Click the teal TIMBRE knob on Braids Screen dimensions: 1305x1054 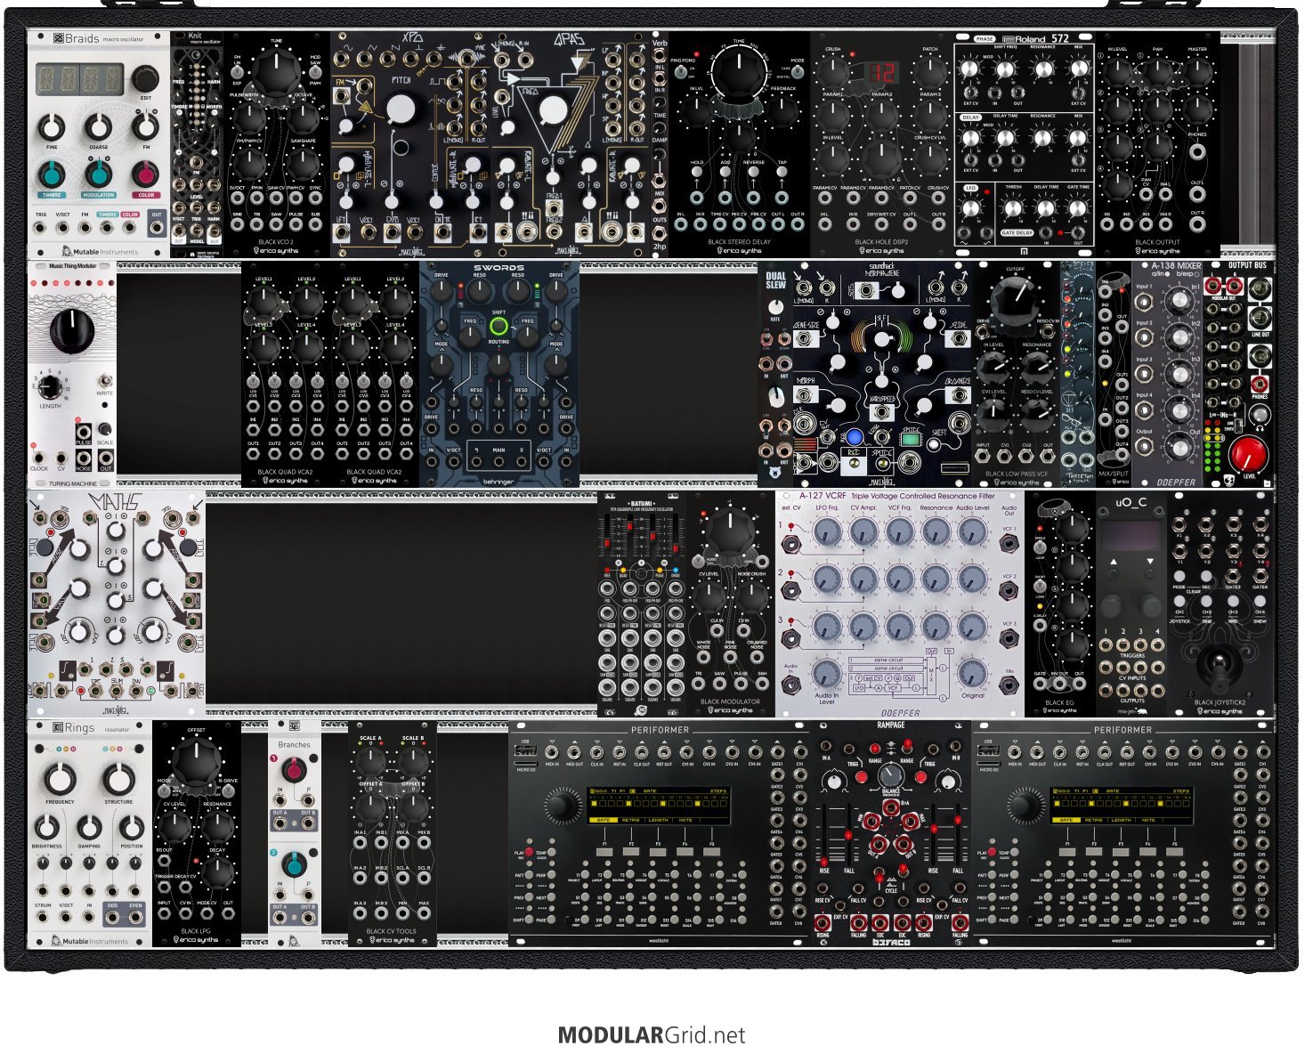(x=53, y=174)
